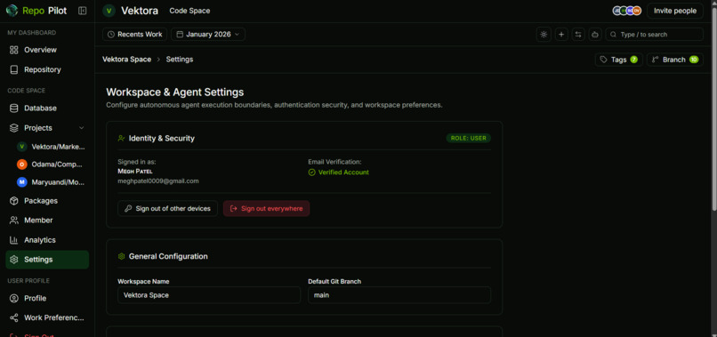This screenshot has width=717, height=337.
Task: Click the Verified Account status text
Action: 343,173
